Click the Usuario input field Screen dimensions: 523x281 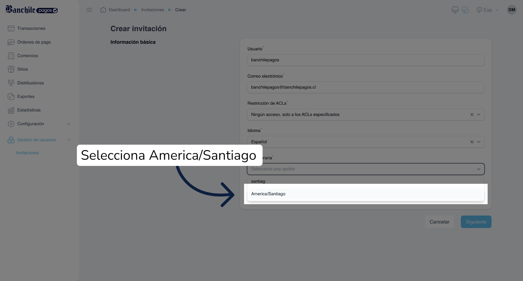pos(366,60)
